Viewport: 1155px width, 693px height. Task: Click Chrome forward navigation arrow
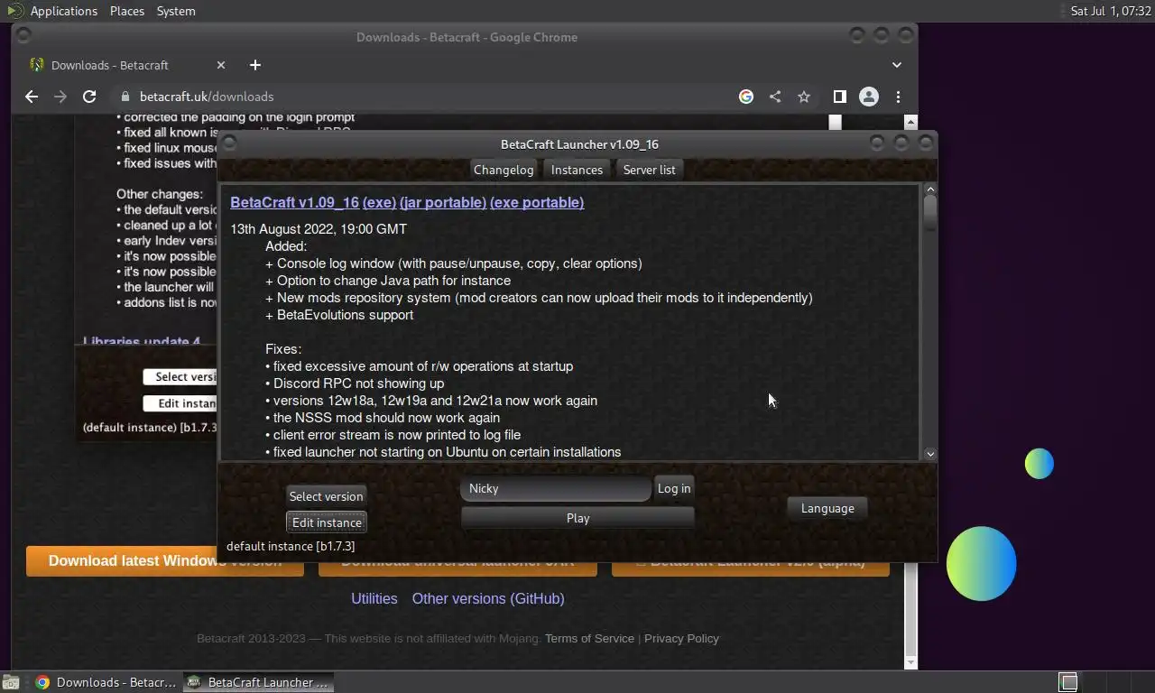click(x=60, y=97)
